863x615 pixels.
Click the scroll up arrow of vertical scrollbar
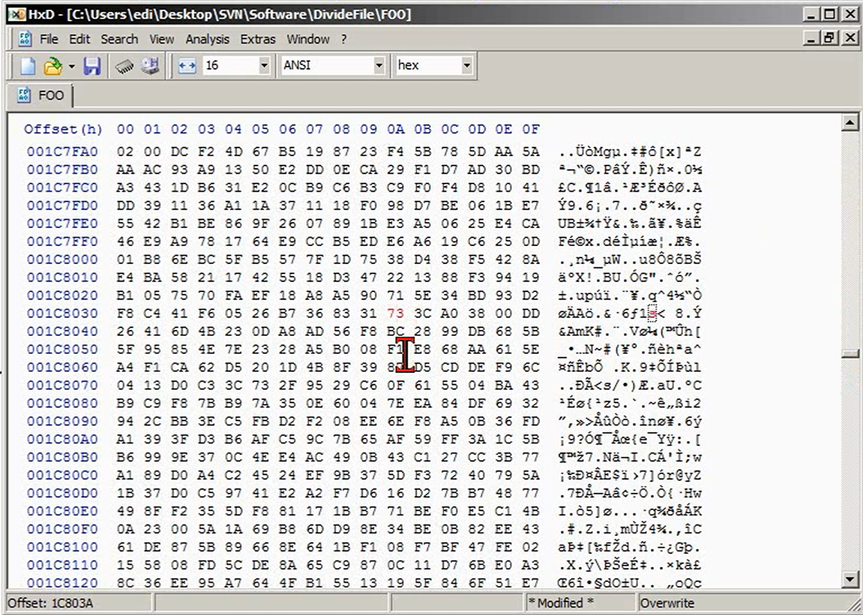850,123
